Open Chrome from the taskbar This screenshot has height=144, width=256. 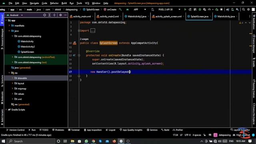[x=93, y=141]
